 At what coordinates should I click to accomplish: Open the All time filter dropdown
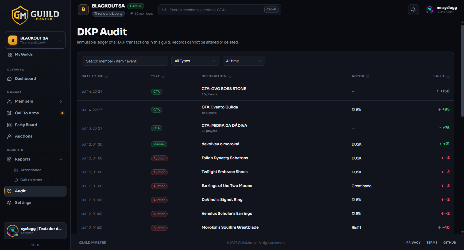point(244,61)
